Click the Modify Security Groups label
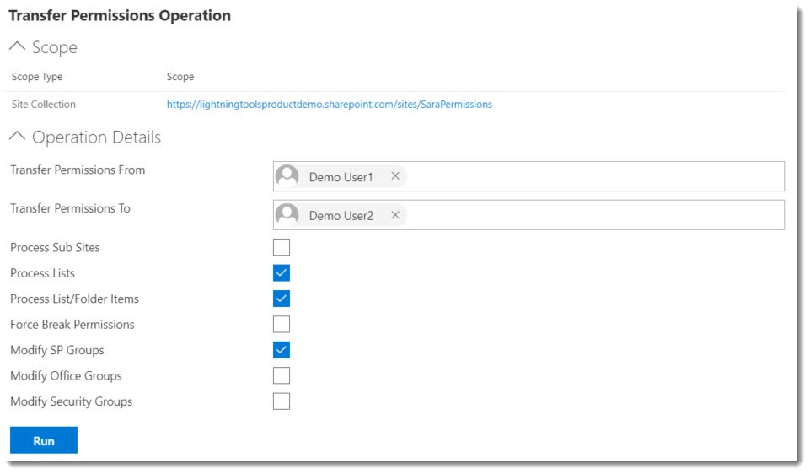This screenshot has height=474, width=810. (x=72, y=401)
